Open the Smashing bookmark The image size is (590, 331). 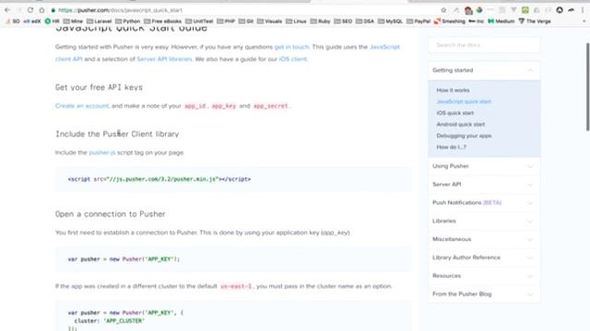tap(450, 21)
